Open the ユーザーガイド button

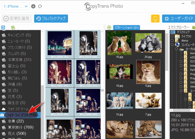[x=178, y=19]
